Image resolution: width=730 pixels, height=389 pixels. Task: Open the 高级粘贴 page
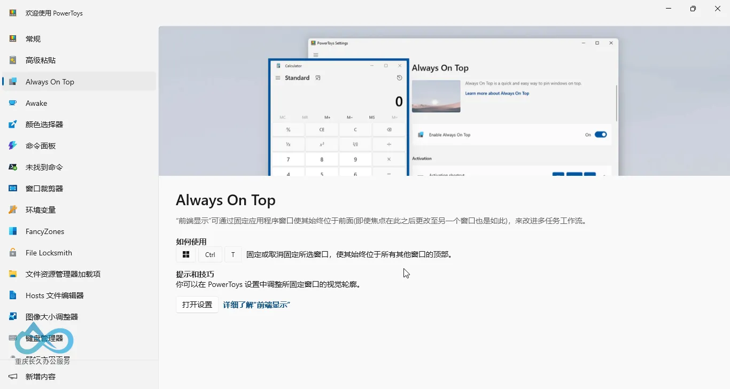[x=79, y=60]
